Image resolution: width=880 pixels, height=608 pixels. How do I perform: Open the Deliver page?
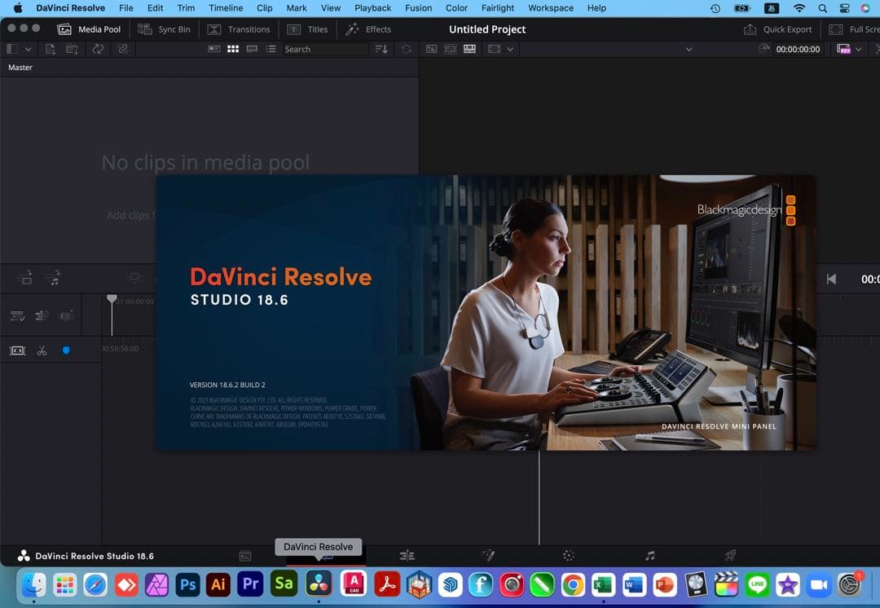pyautogui.click(x=729, y=555)
